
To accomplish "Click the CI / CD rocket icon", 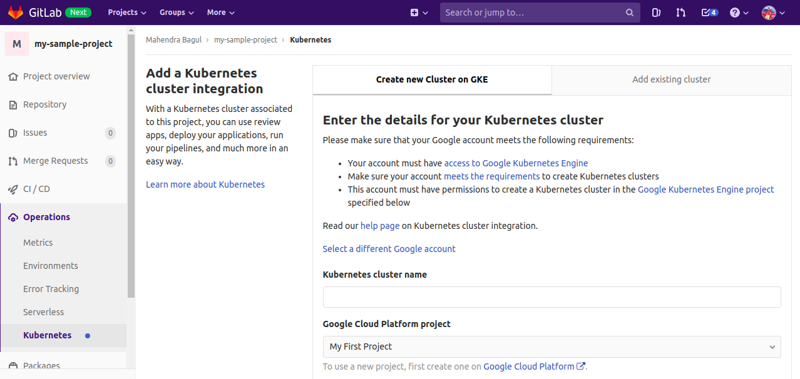I will pyautogui.click(x=13, y=189).
